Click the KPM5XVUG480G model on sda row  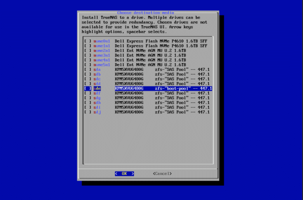pyautogui.click(x=129, y=69)
